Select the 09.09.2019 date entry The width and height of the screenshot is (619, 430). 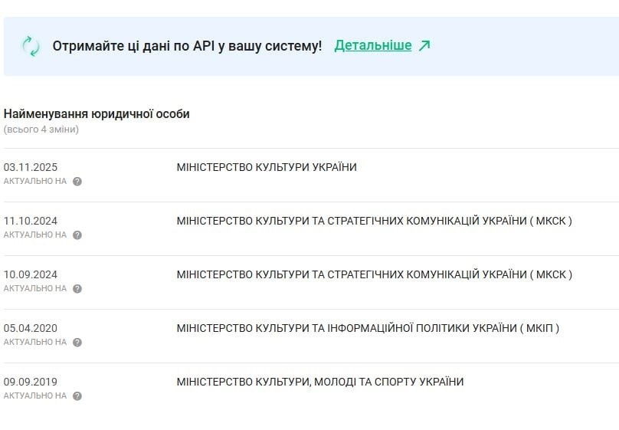tap(31, 382)
